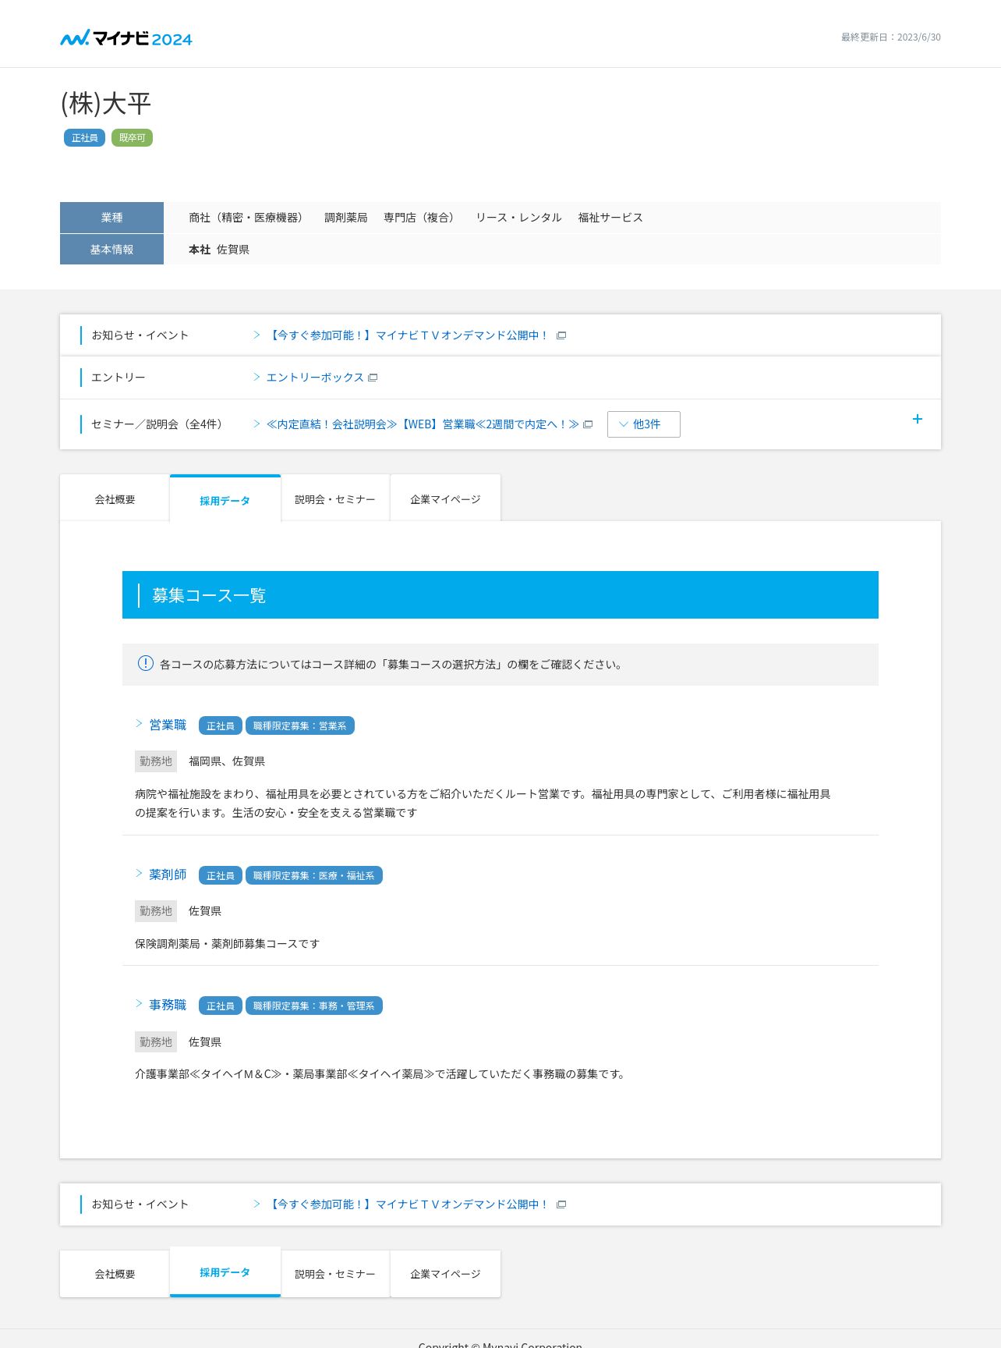Click the external-link icon after 会社説明会 seminar link
The height and width of the screenshot is (1348, 1001).
tap(588, 424)
